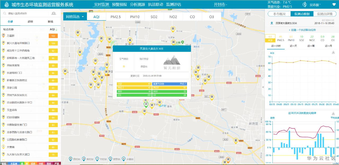Click the orange 102 AQI value swatch
The width and height of the screenshot is (339, 165).
[53, 36]
